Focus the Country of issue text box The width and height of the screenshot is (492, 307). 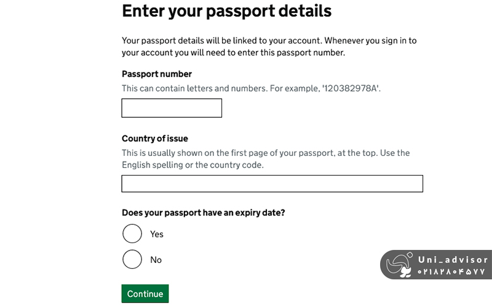[x=272, y=184]
